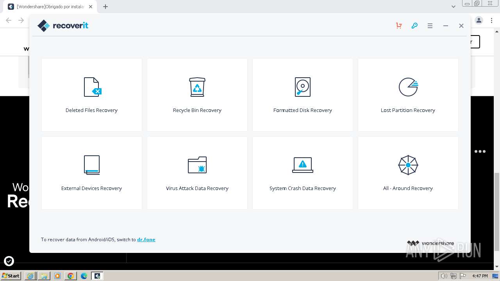This screenshot has height=281, width=500.
Task: Minimize the Recoverit window
Action: pyautogui.click(x=446, y=26)
